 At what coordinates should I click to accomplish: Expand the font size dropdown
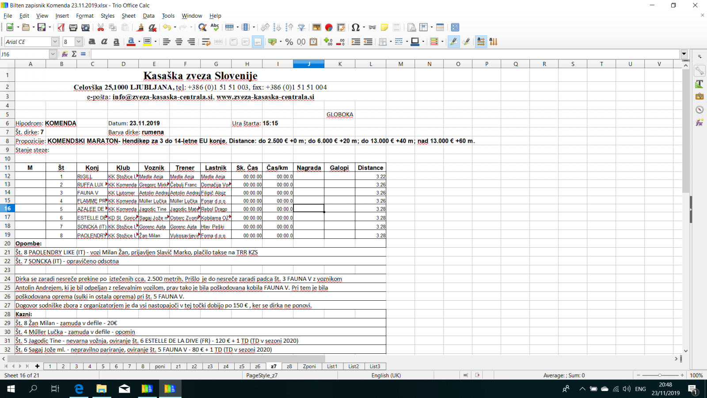pos(79,42)
